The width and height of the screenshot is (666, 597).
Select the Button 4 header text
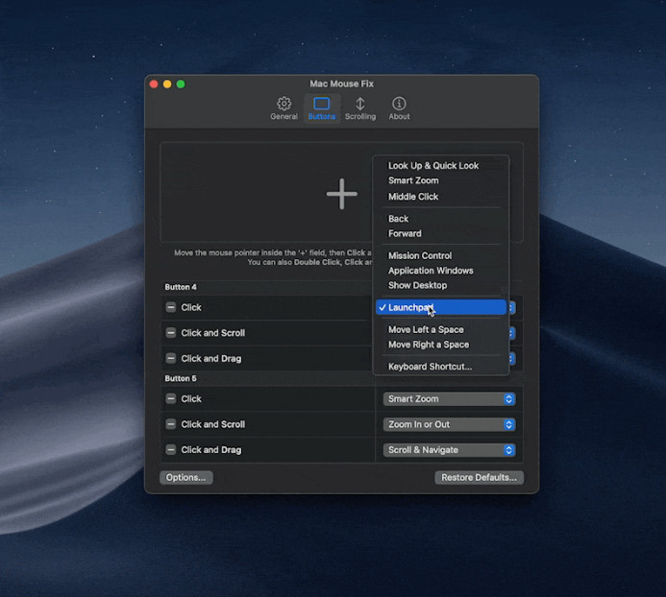pyautogui.click(x=181, y=287)
